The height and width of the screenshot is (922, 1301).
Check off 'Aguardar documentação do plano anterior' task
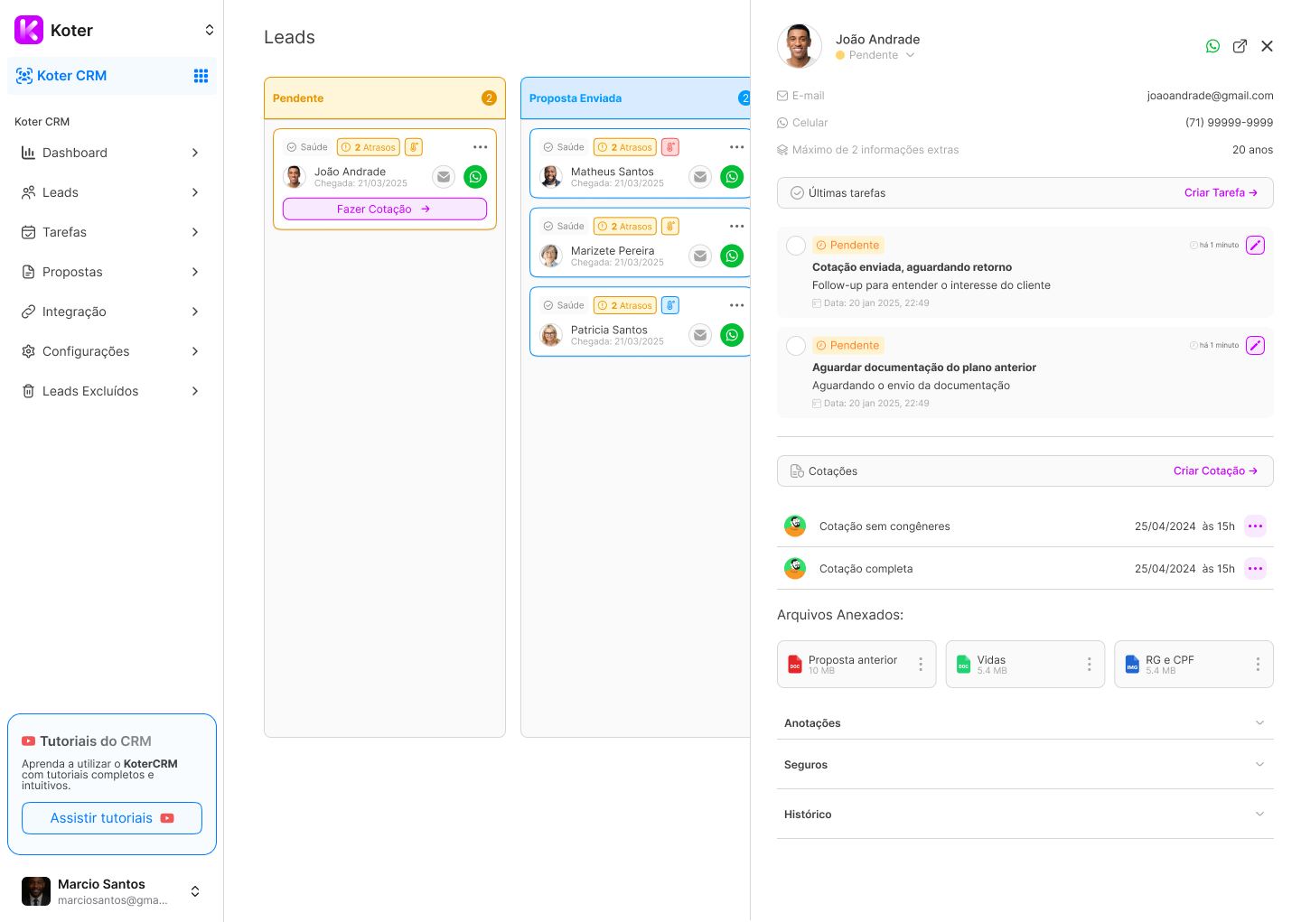tap(796, 346)
